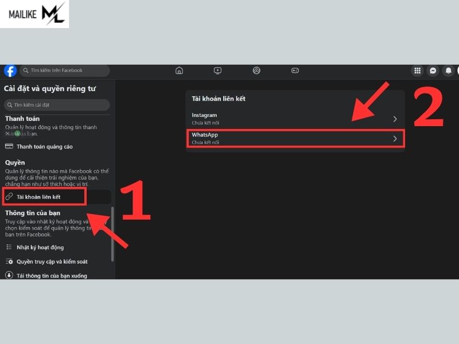
Task: Open the Home tab icon
Action: pos(179,71)
